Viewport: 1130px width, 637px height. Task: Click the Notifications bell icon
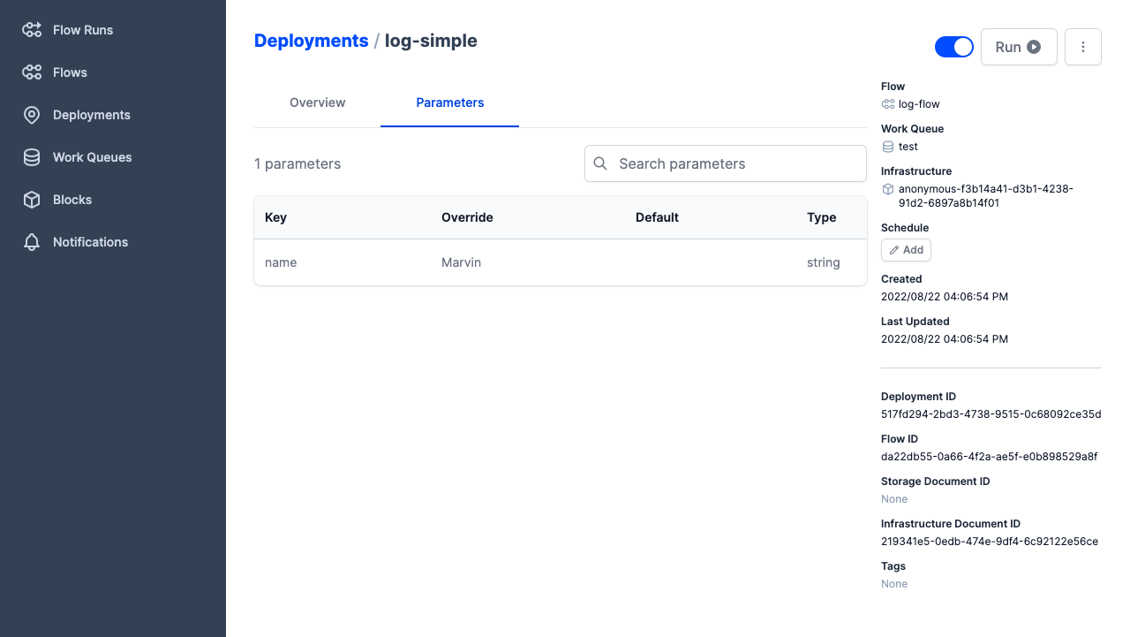32,242
